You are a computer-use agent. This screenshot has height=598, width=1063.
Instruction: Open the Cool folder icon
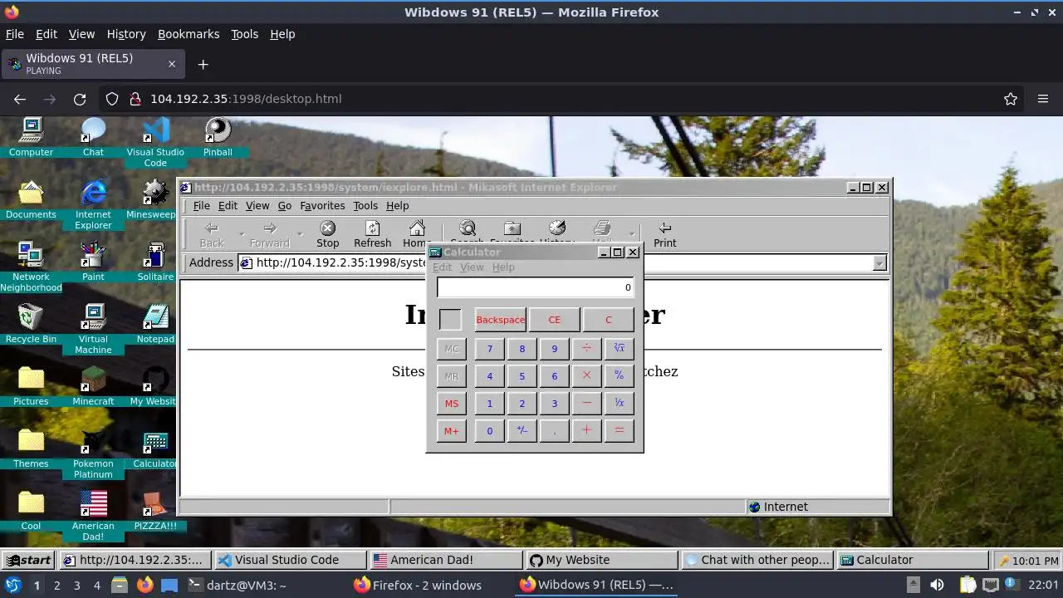coord(31,511)
